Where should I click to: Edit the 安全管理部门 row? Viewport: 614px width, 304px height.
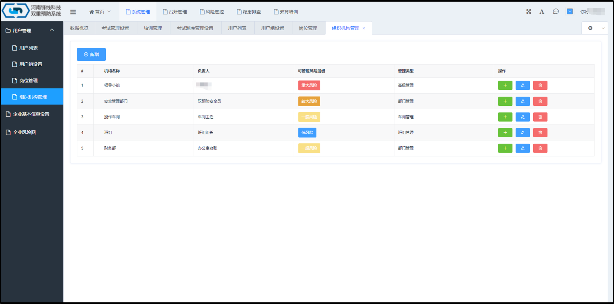pos(522,101)
